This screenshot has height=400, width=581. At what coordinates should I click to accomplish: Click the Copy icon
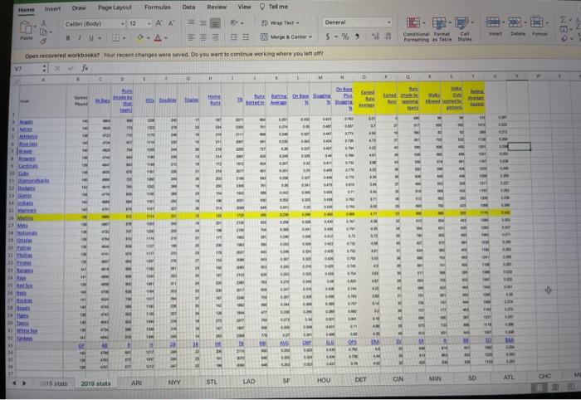tap(43, 32)
